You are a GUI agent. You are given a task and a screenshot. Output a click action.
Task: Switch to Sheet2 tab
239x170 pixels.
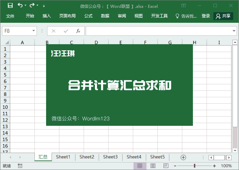(87, 157)
